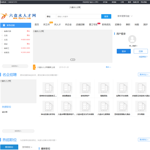Click 更多 next to the announcement

(108, 67)
